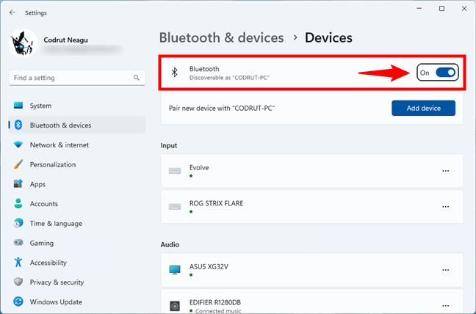Click the ASUS XG32V monitor icon

[x=175, y=270]
